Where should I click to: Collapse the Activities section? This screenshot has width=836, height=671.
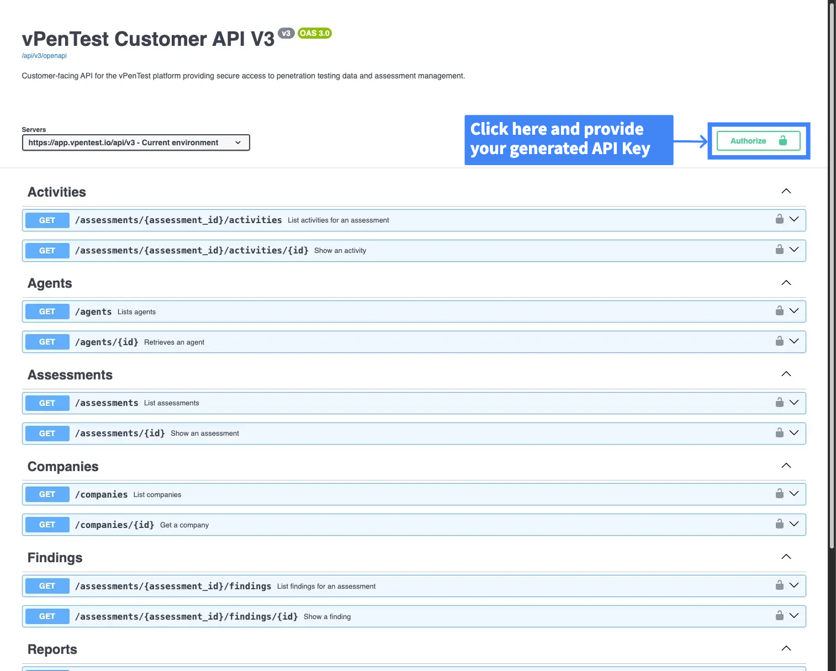(786, 192)
